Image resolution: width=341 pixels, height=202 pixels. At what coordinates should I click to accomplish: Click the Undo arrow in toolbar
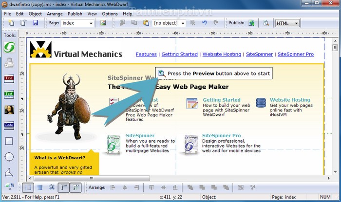(x=204, y=23)
